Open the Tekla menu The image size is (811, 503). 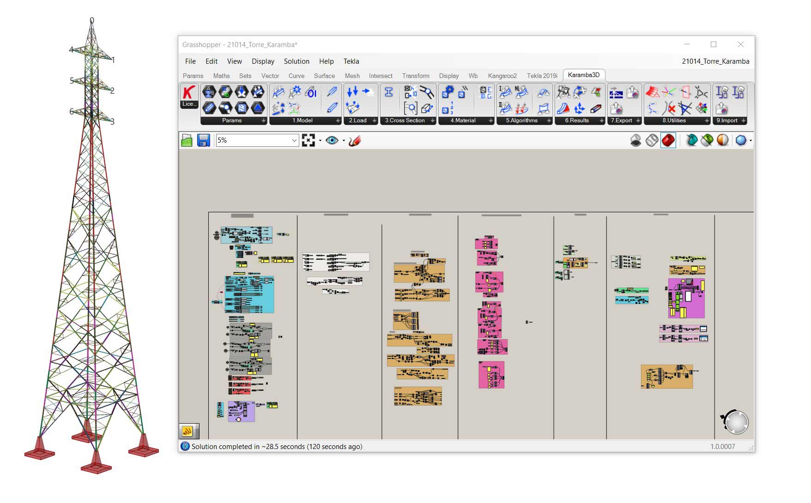[351, 61]
